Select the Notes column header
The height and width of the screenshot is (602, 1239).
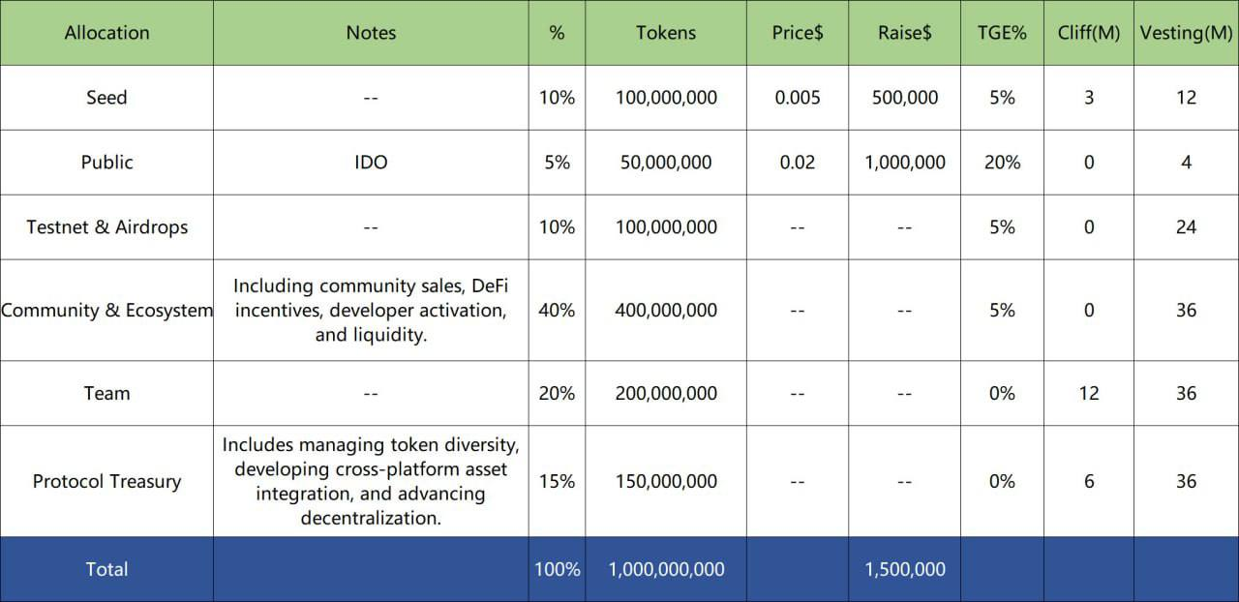(x=371, y=33)
